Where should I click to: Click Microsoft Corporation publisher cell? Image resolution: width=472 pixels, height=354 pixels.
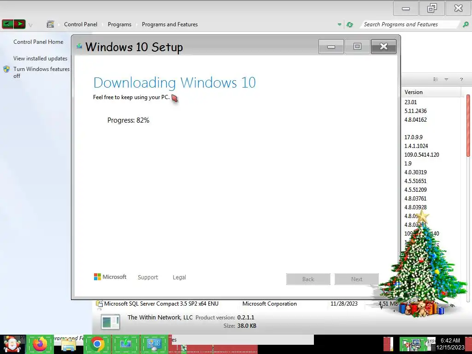(269, 304)
